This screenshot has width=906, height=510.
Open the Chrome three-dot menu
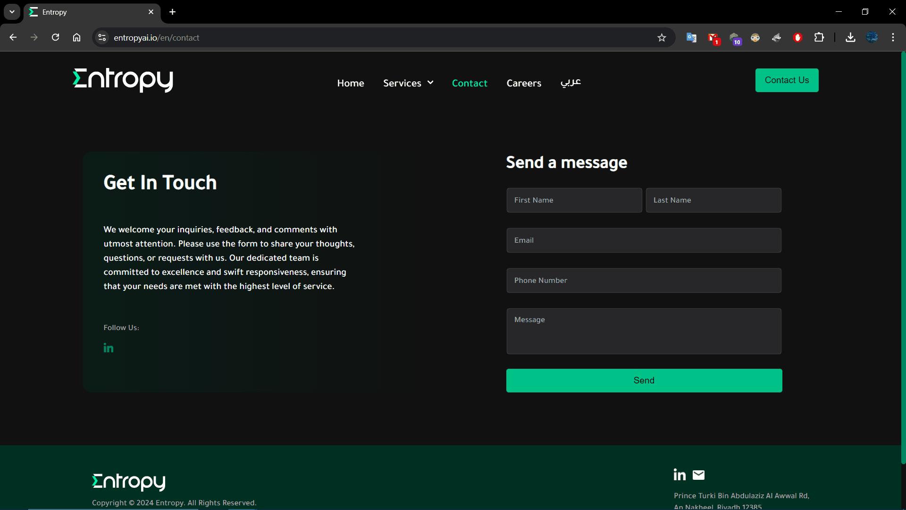[x=893, y=38]
